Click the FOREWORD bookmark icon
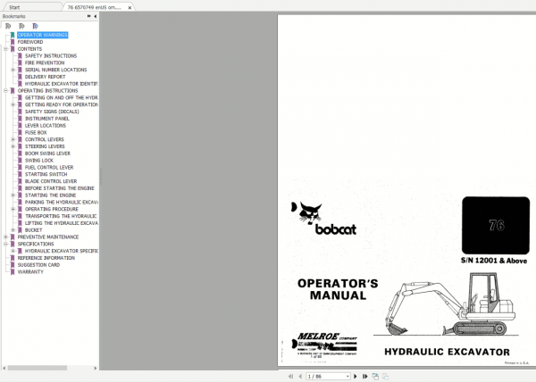 tap(13, 42)
